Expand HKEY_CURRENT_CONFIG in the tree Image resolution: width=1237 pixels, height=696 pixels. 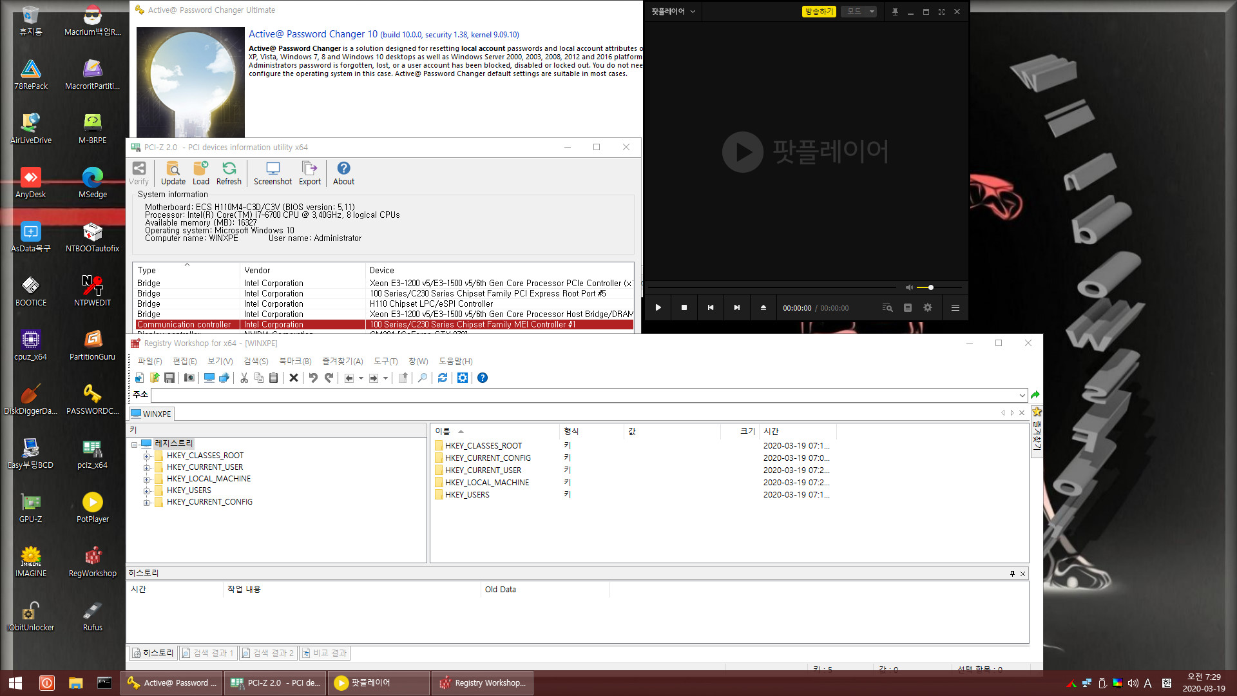click(x=146, y=502)
